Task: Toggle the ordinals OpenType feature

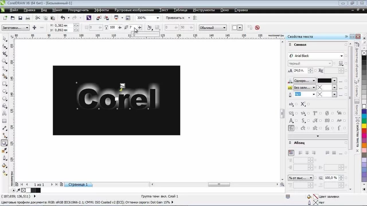Action: [315, 113]
